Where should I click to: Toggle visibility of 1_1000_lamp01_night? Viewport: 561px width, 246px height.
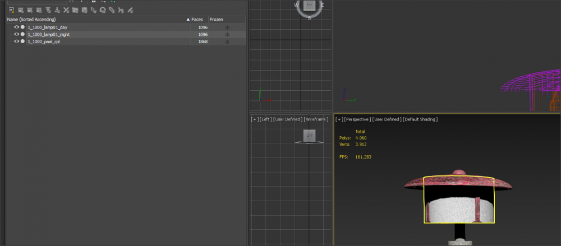[x=16, y=34]
